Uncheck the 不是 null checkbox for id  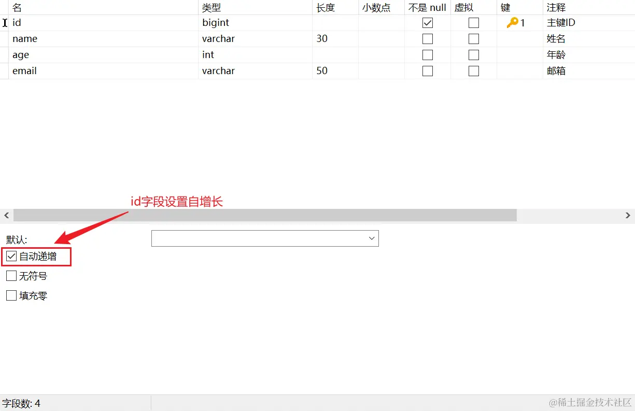[x=428, y=23]
